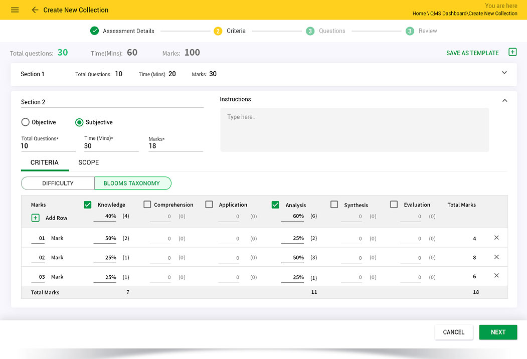Click the completed Assessment Details step icon
Image resolution: width=527 pixels, height=359 pixels.
click(94, 31)
